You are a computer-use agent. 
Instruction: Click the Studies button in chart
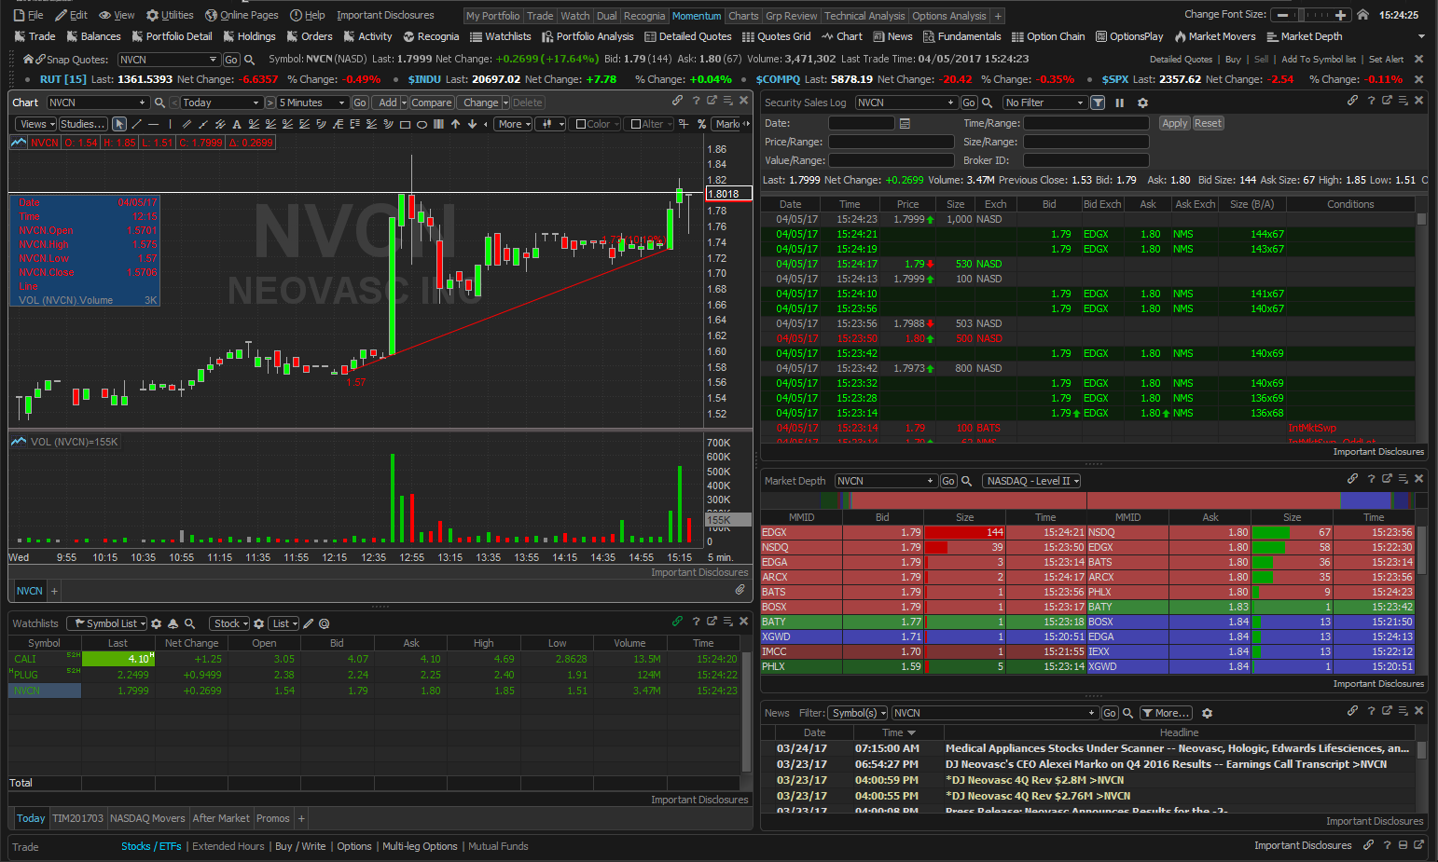[x=83, y=124]
